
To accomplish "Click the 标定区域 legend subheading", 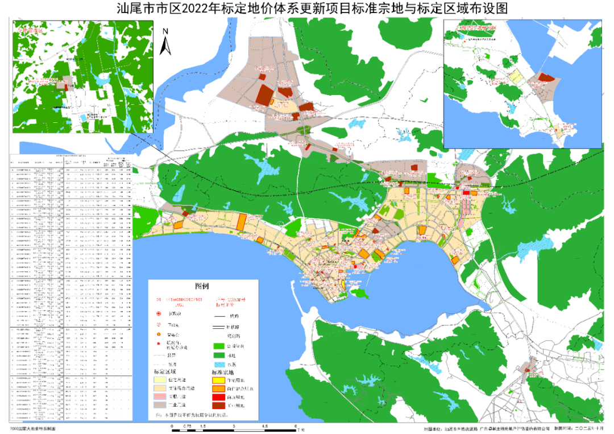I will [164, 372].
